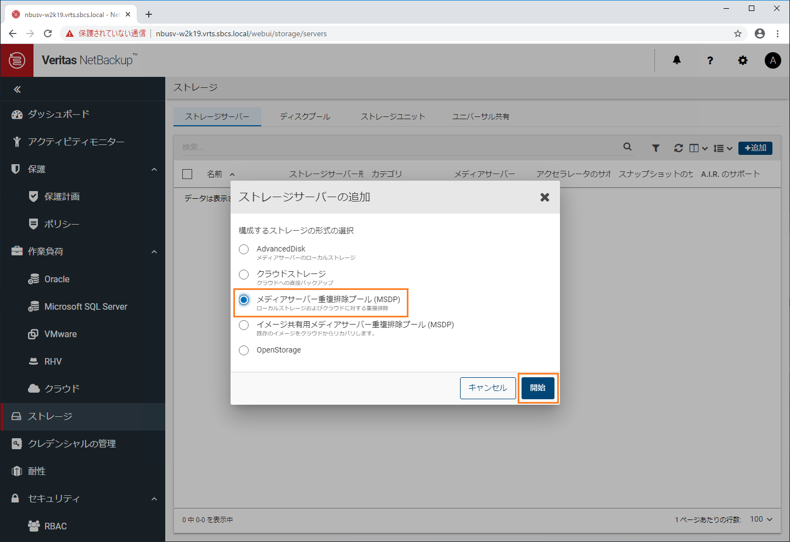790x542 pixels.
Task: Click the search magnifier icon in table toolbar
Action: click(x=627, y=147)
